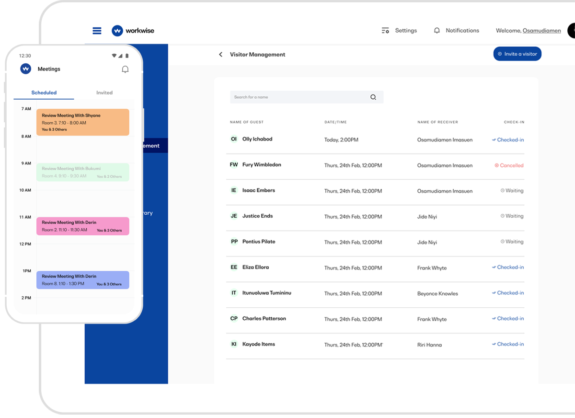Screen dimensions: 575x418
Task: Open Review Meeting With Shyone card
Action: (x=83, y=122)
